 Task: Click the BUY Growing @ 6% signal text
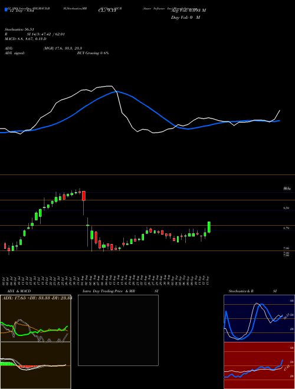pyautogui.click(x=93, y=53)
